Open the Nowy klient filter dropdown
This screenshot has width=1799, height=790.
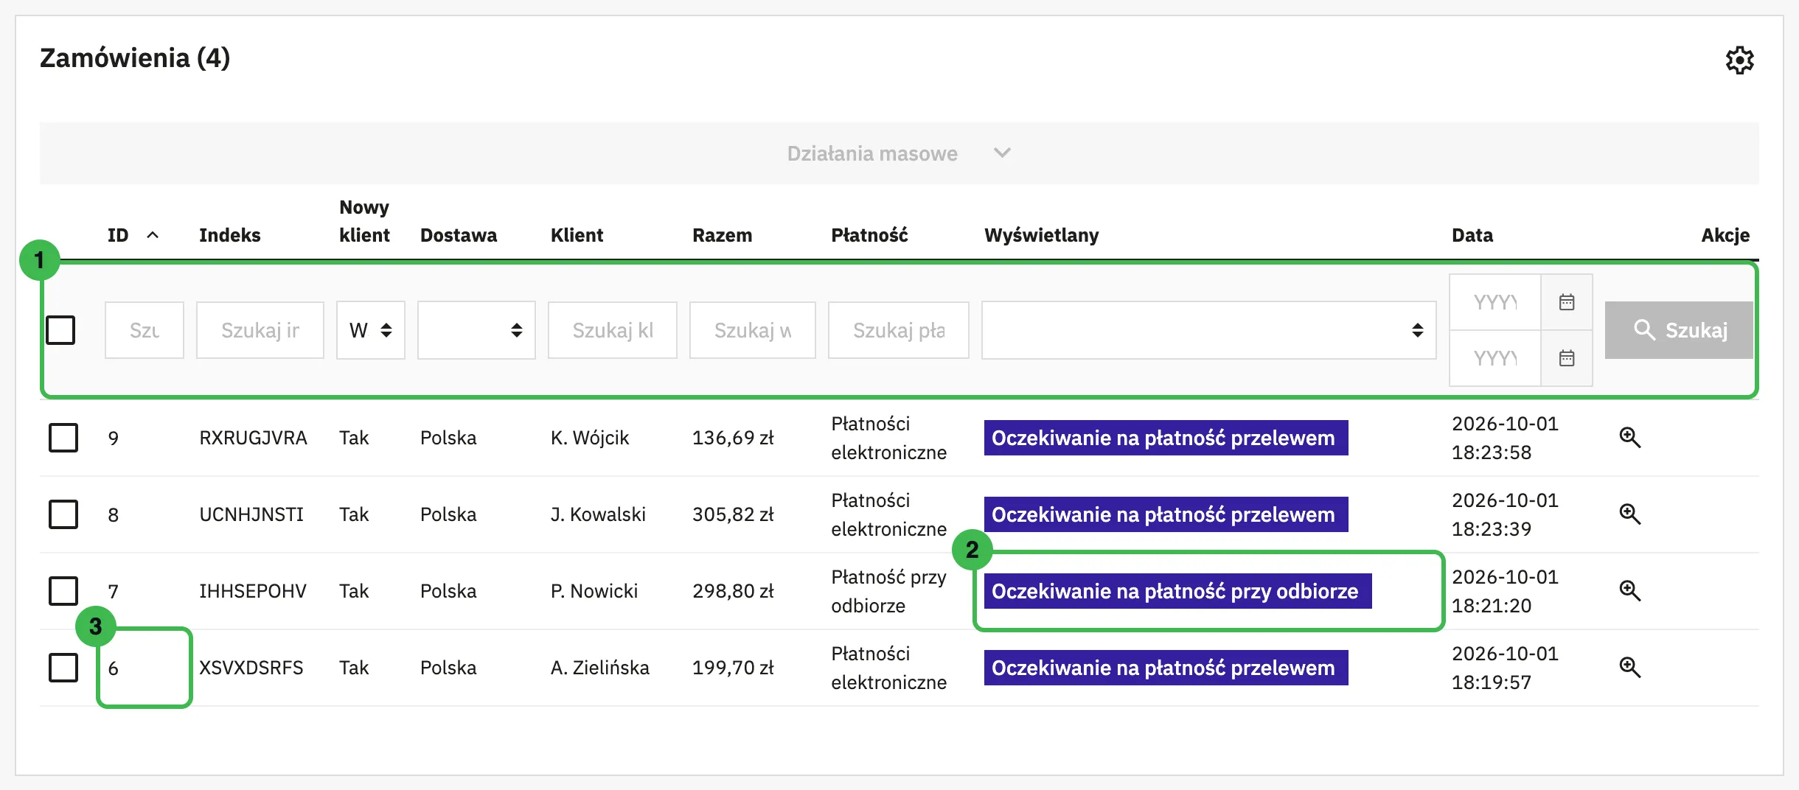click(x=371, y=330)
